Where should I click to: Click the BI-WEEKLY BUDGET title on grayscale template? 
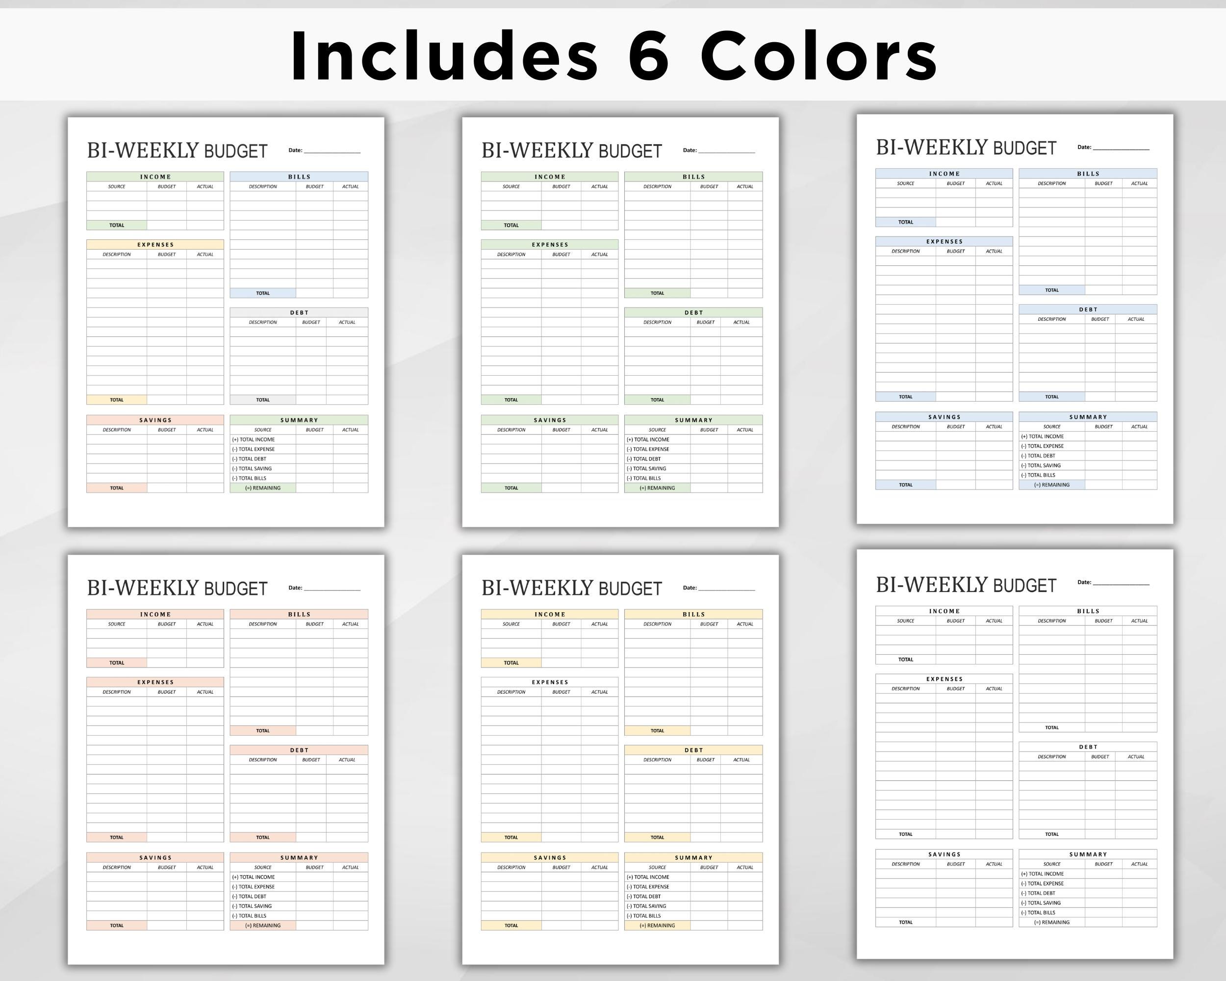(x=965, y=584)
